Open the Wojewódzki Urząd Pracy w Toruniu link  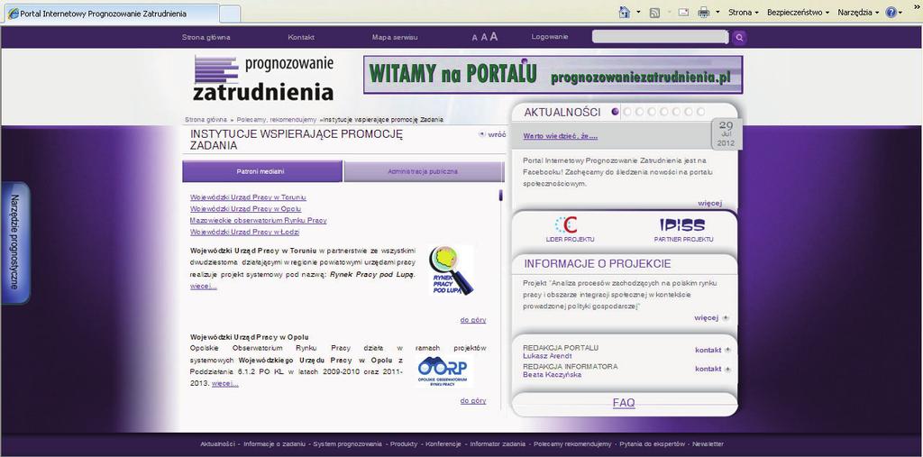pos(248,197)
